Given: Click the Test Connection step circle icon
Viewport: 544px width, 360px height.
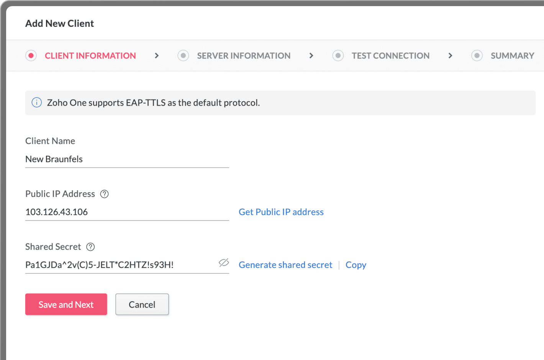Looking at the screenshot, I should 338,56.
